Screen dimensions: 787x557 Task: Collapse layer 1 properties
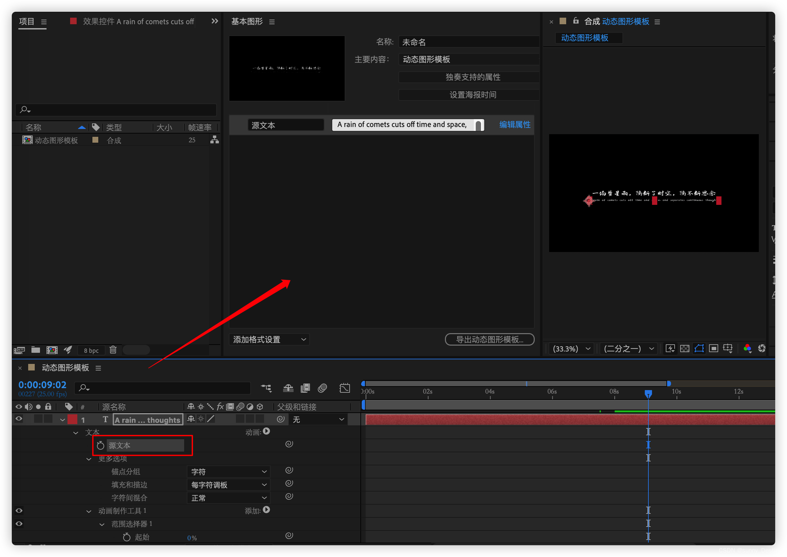[63, 420]
